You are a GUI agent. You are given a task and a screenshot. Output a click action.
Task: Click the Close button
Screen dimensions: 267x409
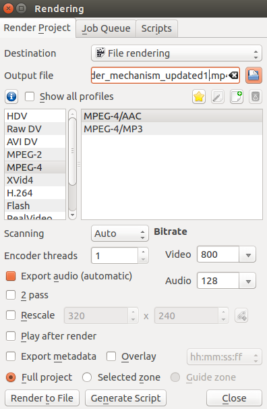(x=234, y=398)
